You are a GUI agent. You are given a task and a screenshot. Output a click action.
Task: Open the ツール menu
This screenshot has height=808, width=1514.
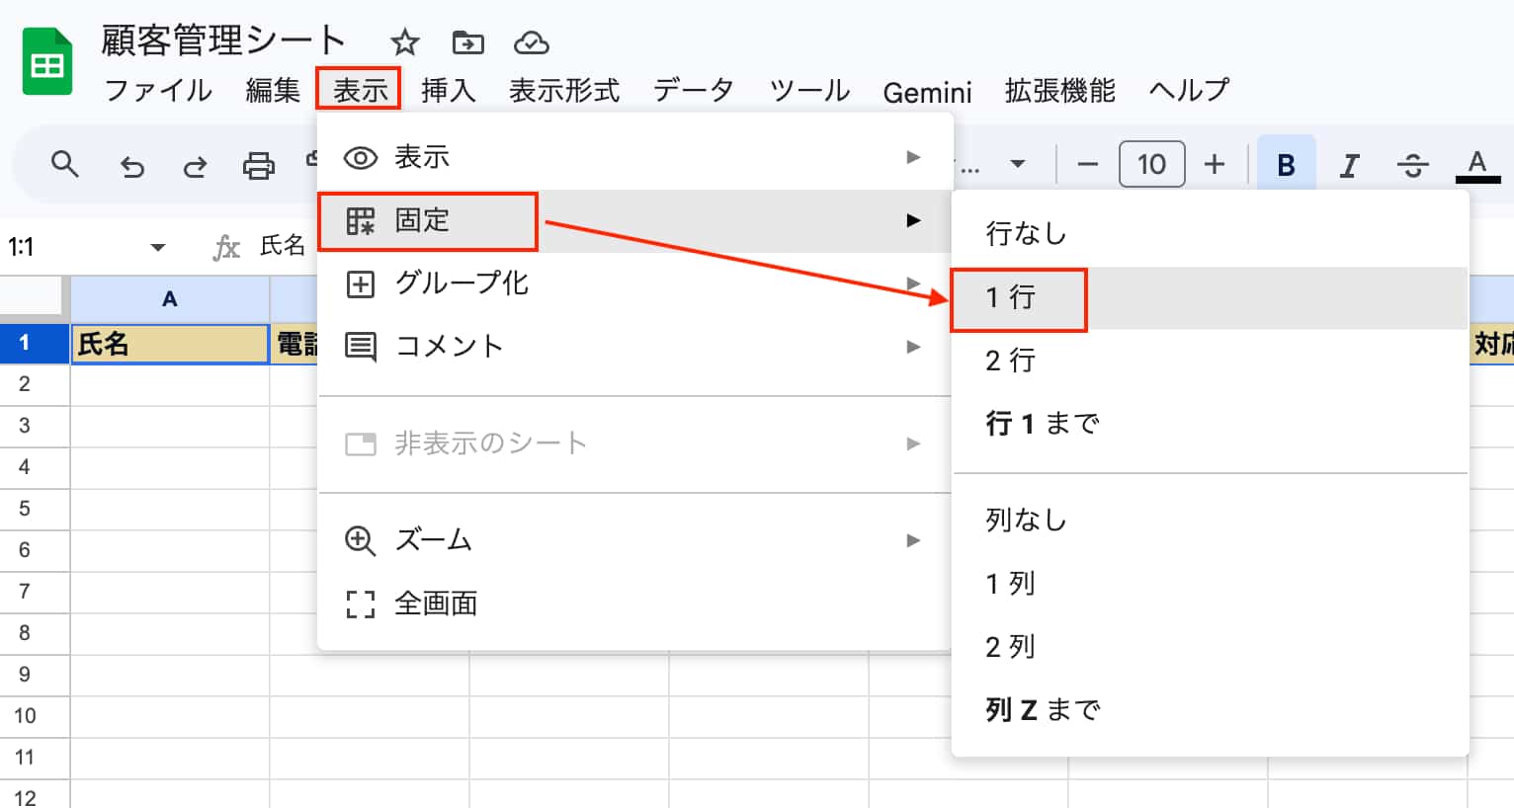click(x=809, y=91)
